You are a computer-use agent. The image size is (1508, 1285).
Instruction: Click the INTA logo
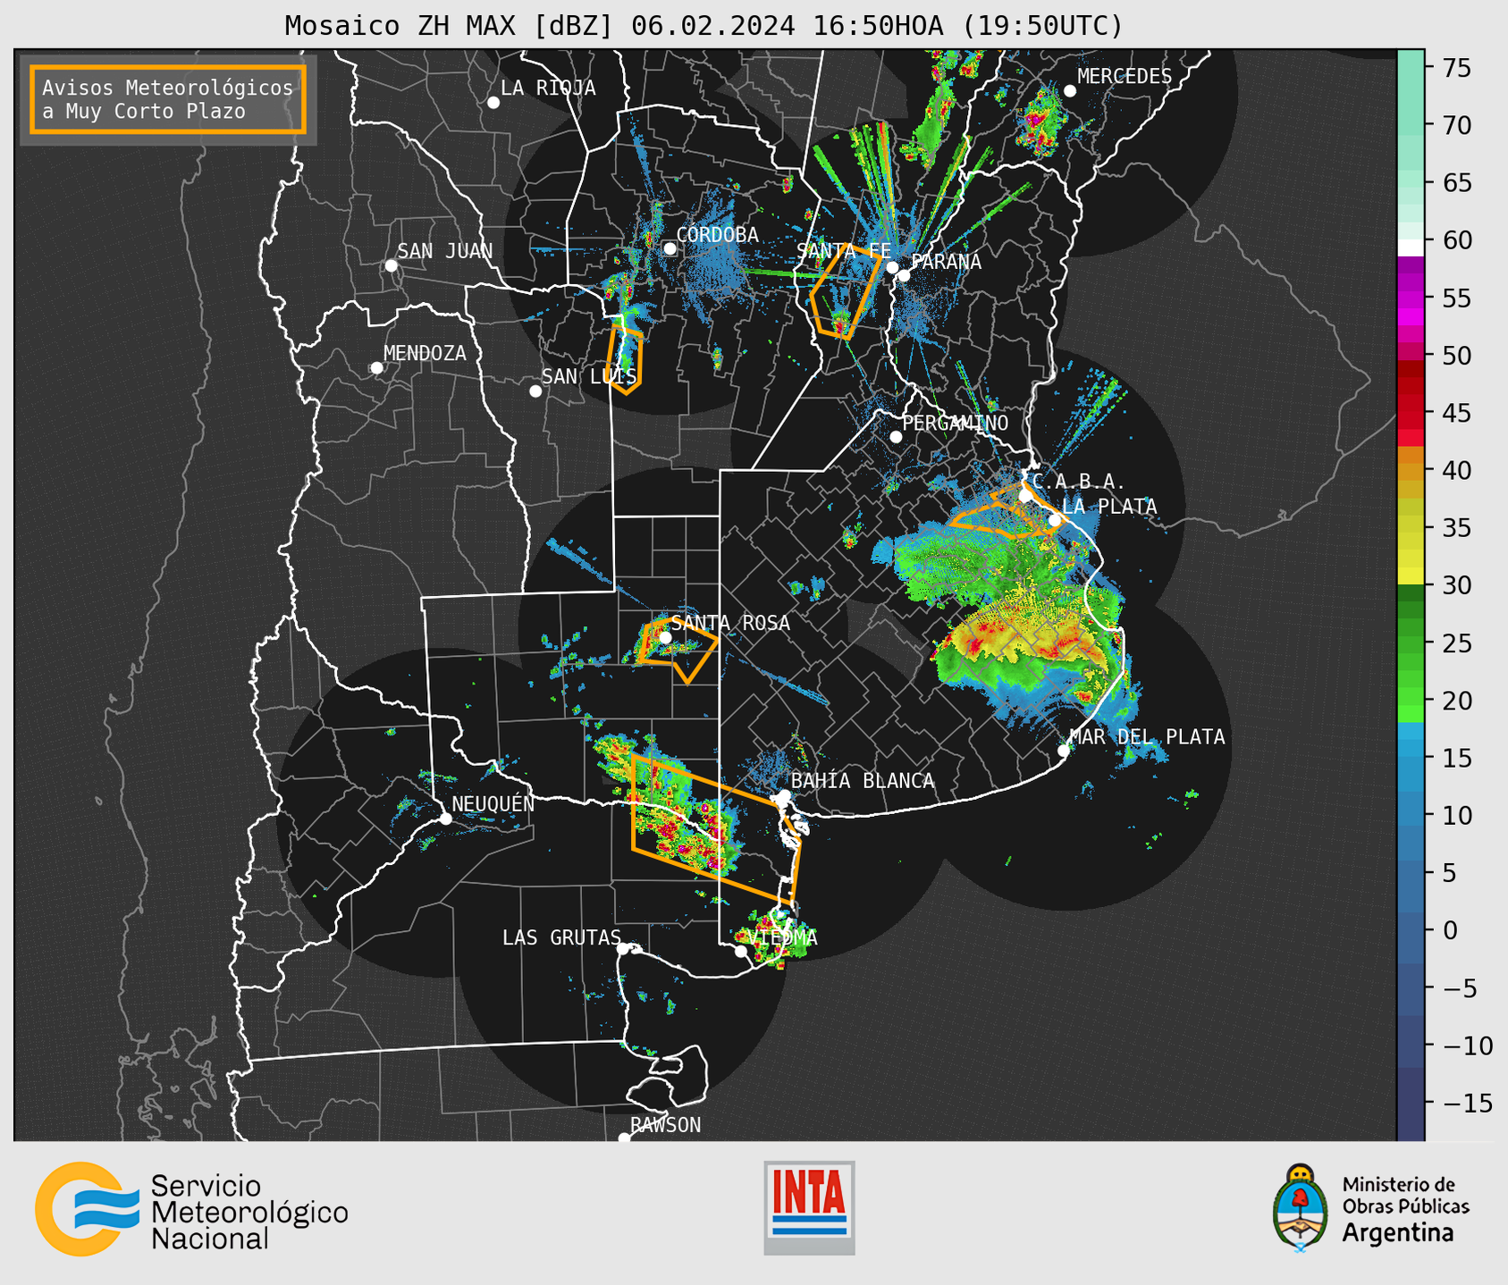pos(809,1207)
